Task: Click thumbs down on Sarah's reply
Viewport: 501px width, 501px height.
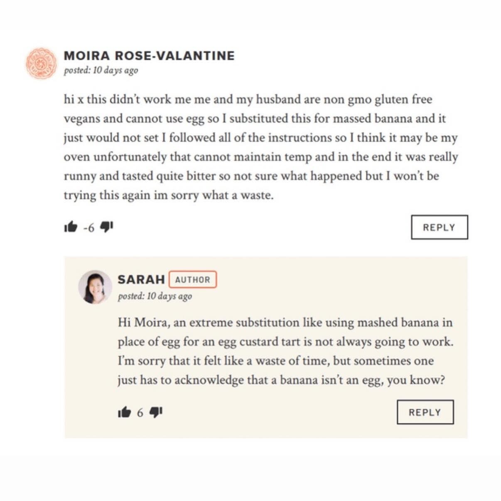Action: point(156,412)
